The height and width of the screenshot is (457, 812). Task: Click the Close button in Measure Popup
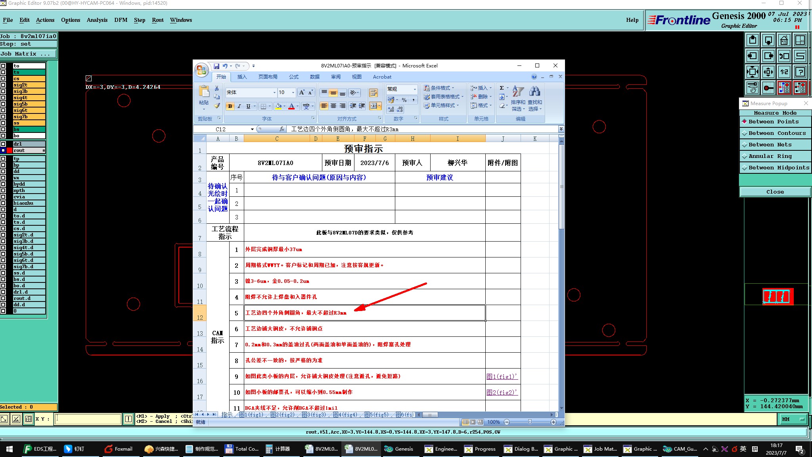pyautogui.click(x=775, y=192)
